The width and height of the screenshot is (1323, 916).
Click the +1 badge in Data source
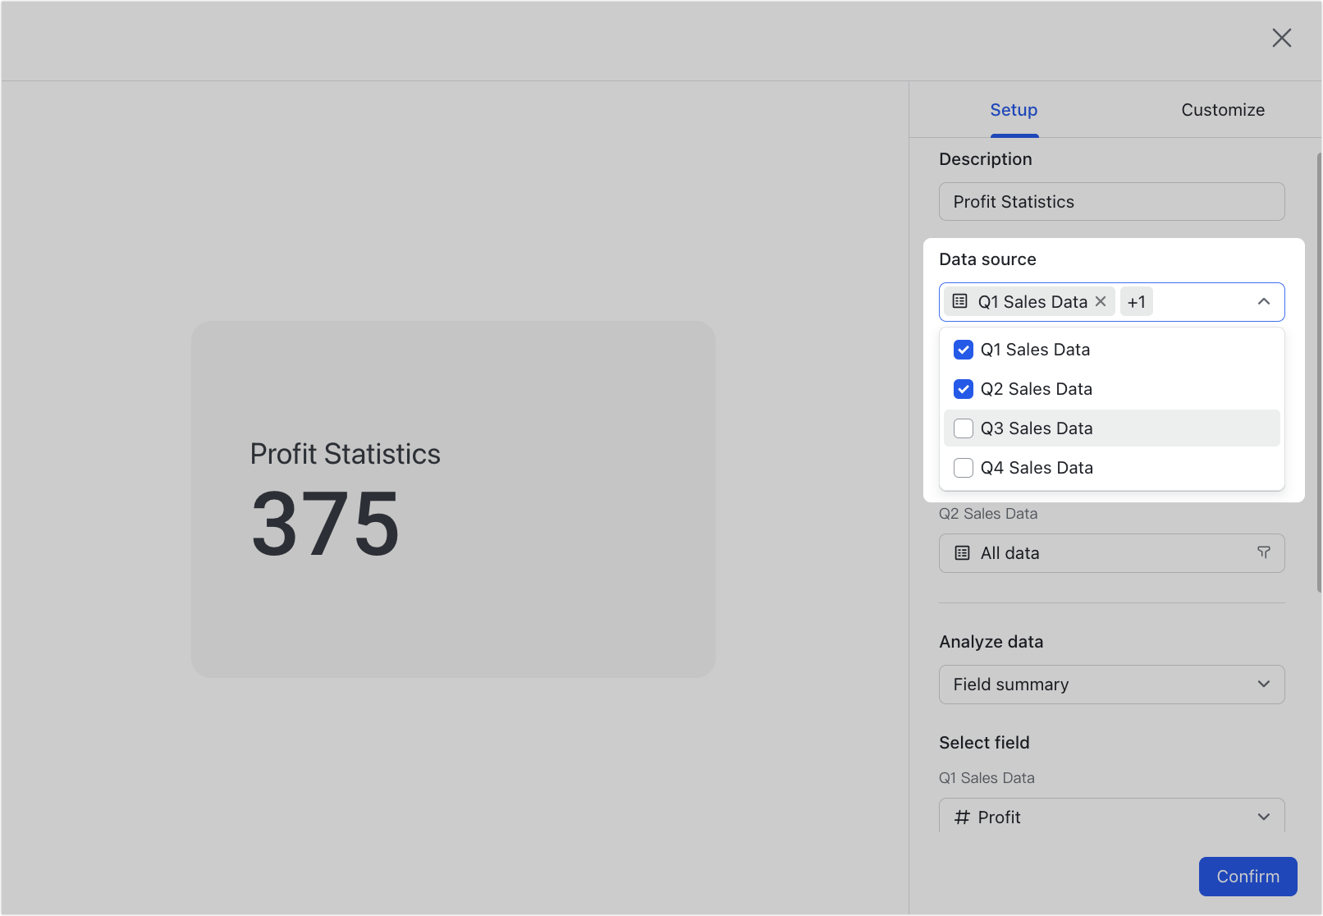point(1137,301)
